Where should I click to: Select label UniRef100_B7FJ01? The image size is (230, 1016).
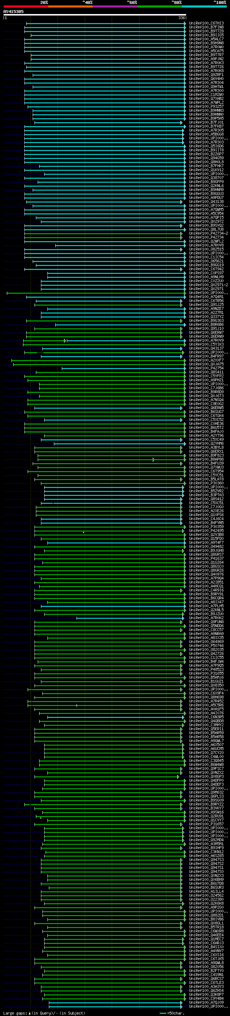(206, 122)
